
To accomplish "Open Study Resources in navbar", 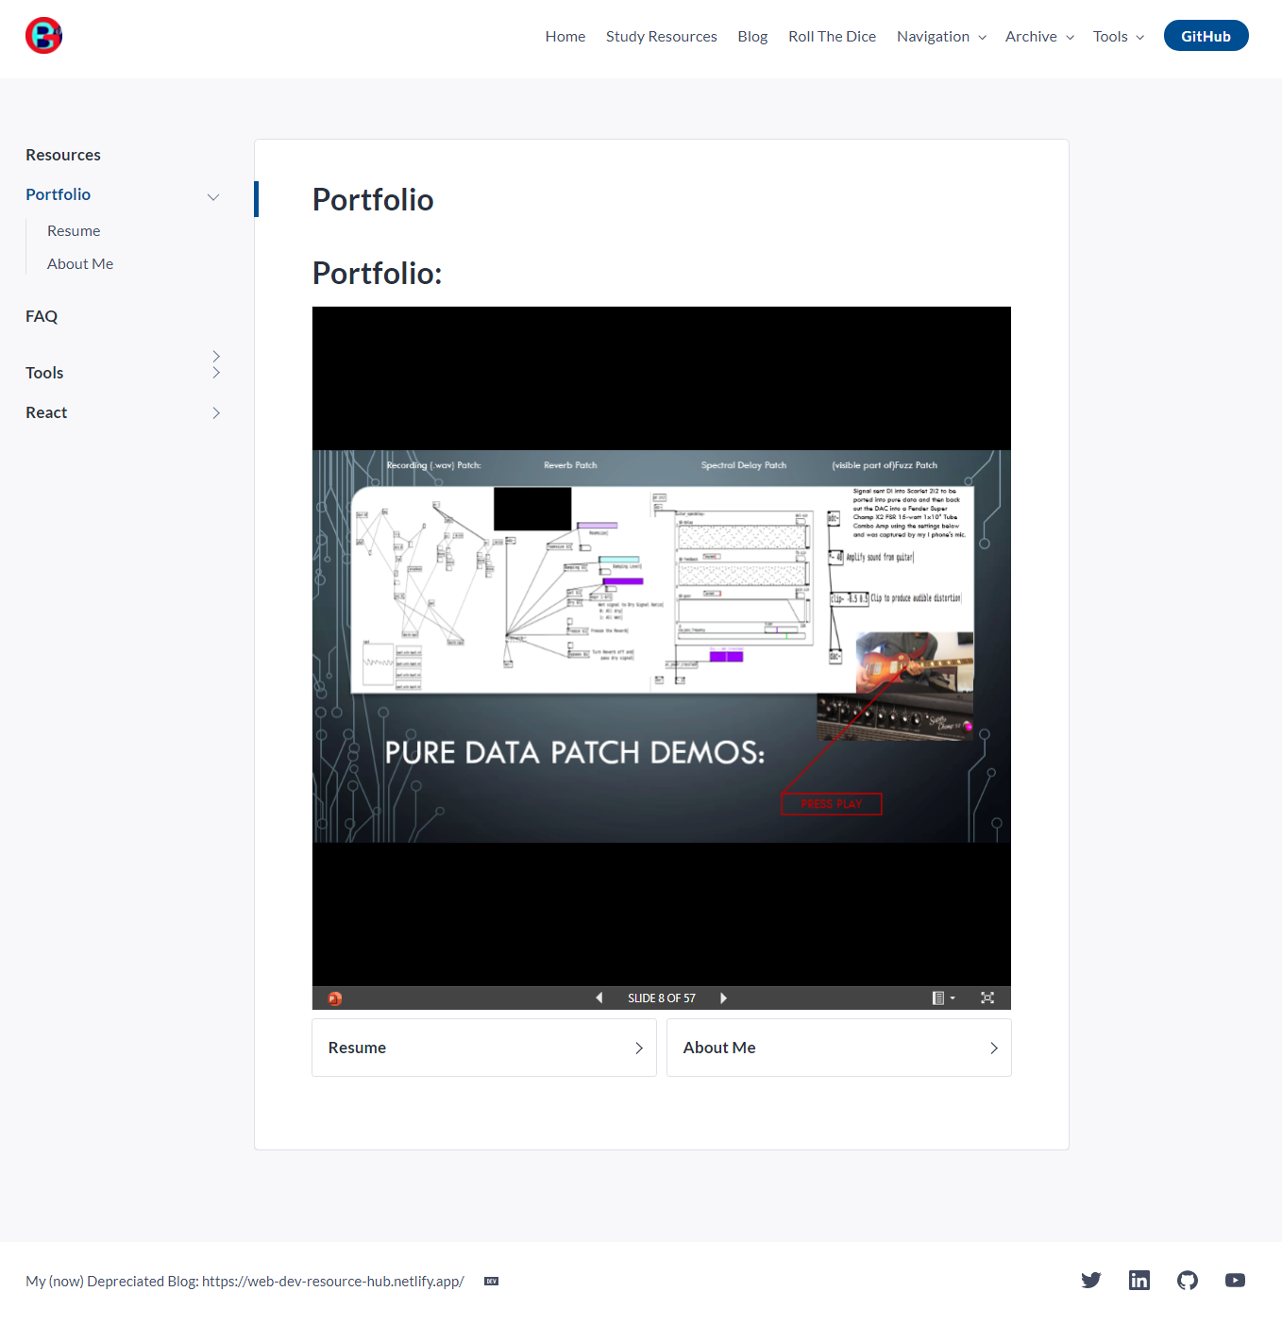I will point(662,36).
